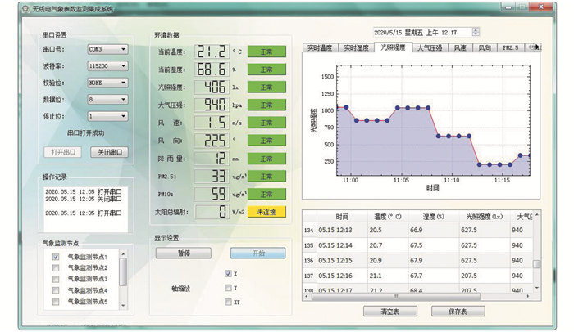
Task: Click the data table horizontal scrollbar thumb
Action: point(395,296)
